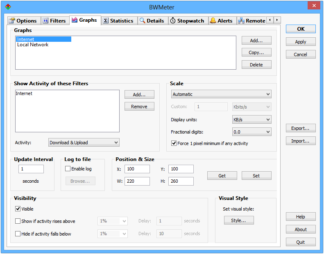The image size is (324, 254).
Task: Click the Graphs tab chart icon
Action: point(75,20)
